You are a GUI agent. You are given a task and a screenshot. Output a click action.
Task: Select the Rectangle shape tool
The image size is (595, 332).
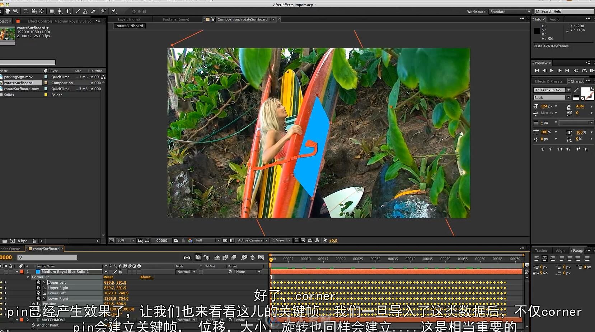tap(52, 11)
